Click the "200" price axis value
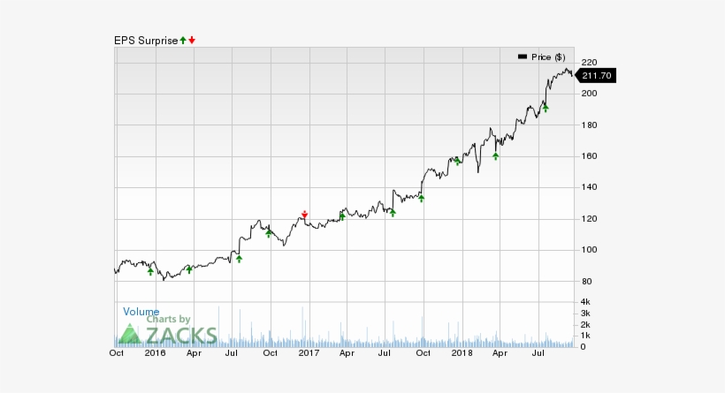Viewport: 725px width, 393px height. pos(589,94)
